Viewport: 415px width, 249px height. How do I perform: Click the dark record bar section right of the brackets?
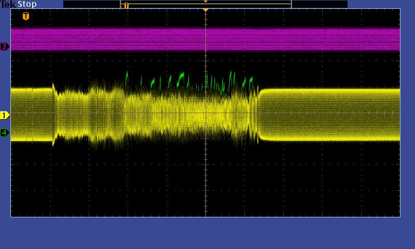[320, 4]
